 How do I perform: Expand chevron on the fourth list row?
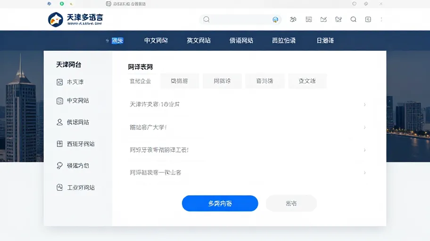[364, 173]
